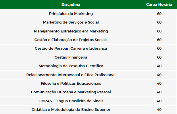Select Didática e Metodologia do Ensino Superior
Screen dimensions: 177x114
click(71, 110)
